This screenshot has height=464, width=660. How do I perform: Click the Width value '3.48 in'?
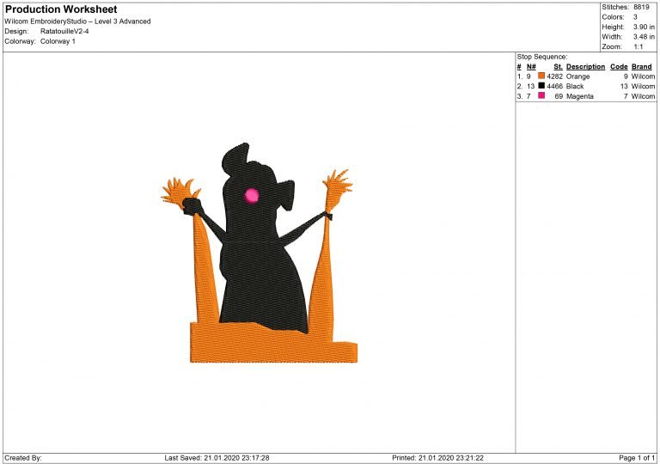tap(644, 37)
